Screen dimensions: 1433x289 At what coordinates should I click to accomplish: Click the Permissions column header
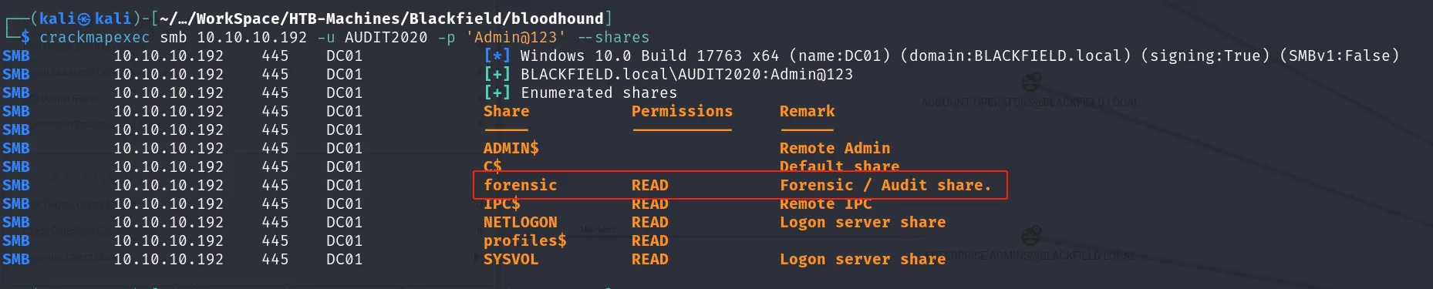click(682, 111)
